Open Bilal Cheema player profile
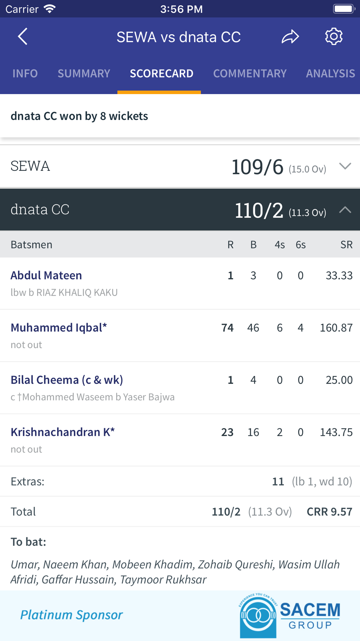The image size is (360, 641). [67, 380]
